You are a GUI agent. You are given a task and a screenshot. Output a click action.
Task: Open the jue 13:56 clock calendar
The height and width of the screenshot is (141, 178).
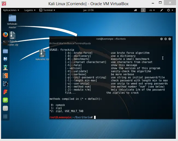pyautogui.click(x=88, y=10)
